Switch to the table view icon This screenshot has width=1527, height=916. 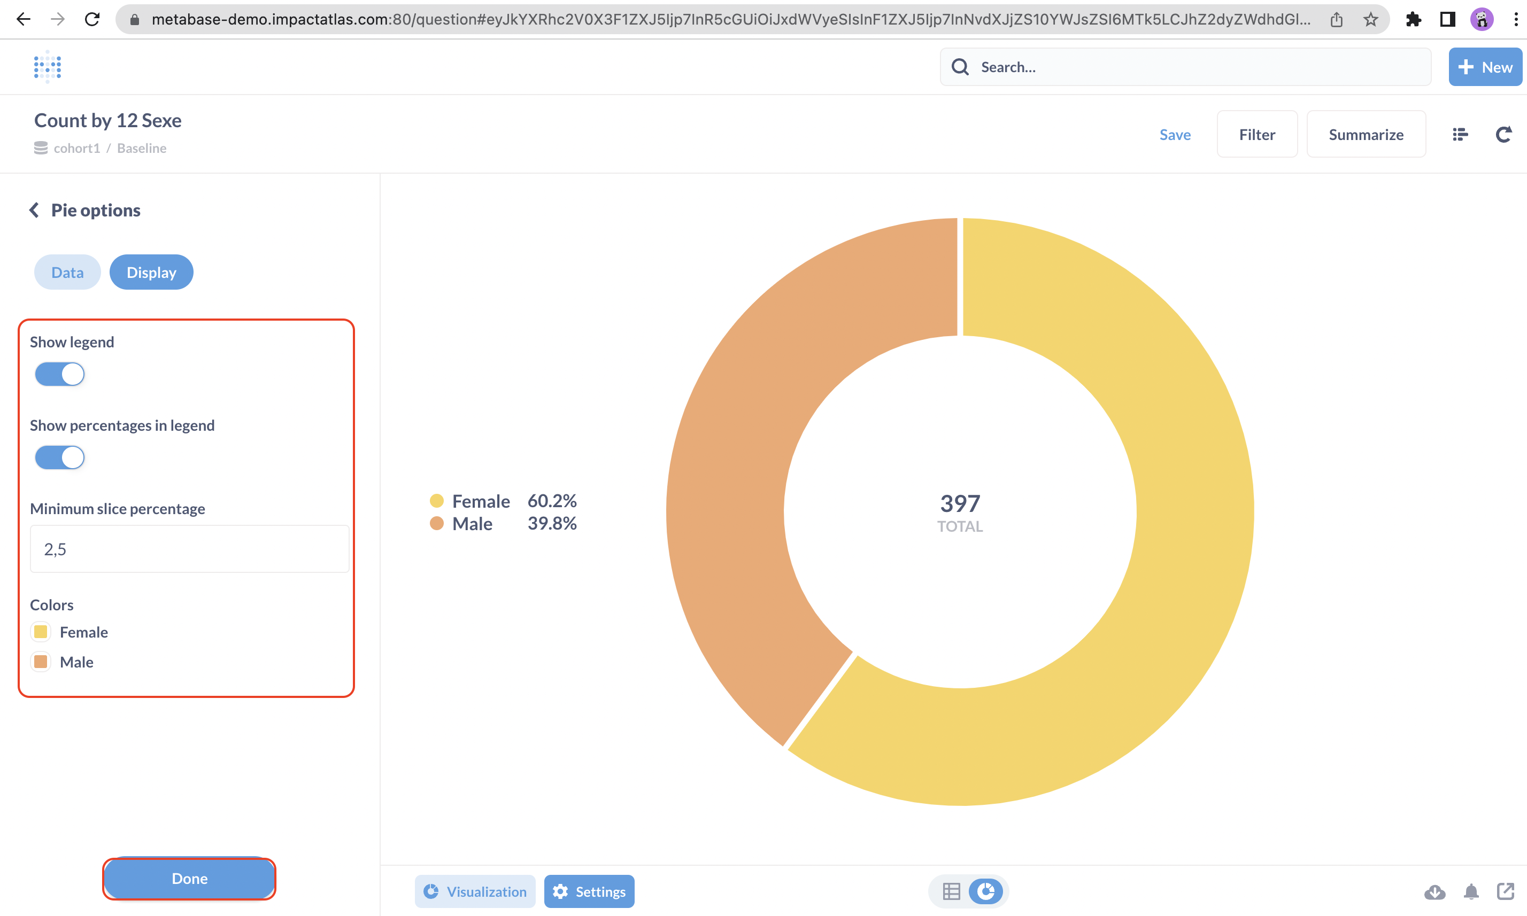(x=951, y=891)
